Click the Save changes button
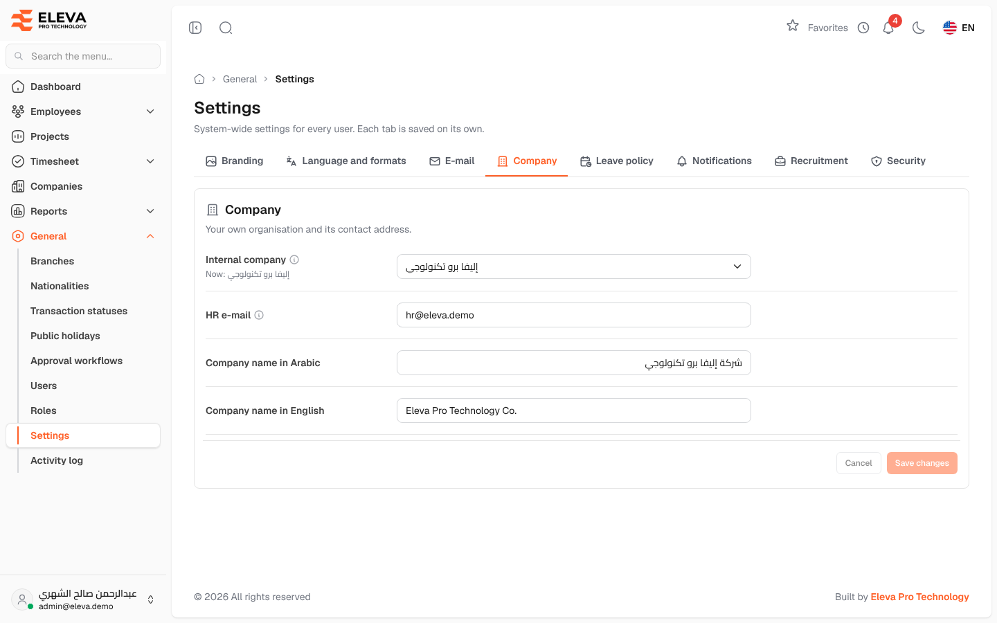997x623 pixels. click(x=922, y=463)
